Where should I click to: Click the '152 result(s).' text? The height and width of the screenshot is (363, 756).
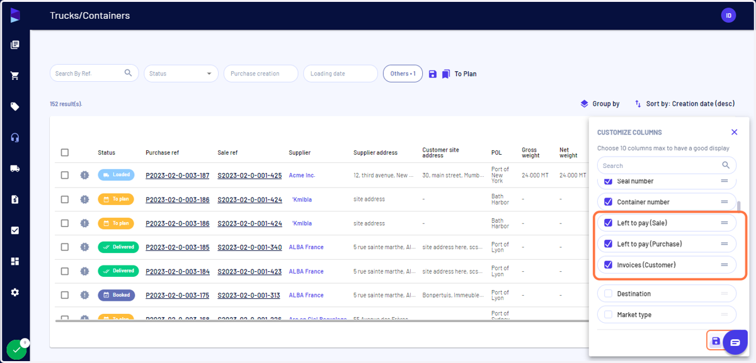[x=66, y=104]
